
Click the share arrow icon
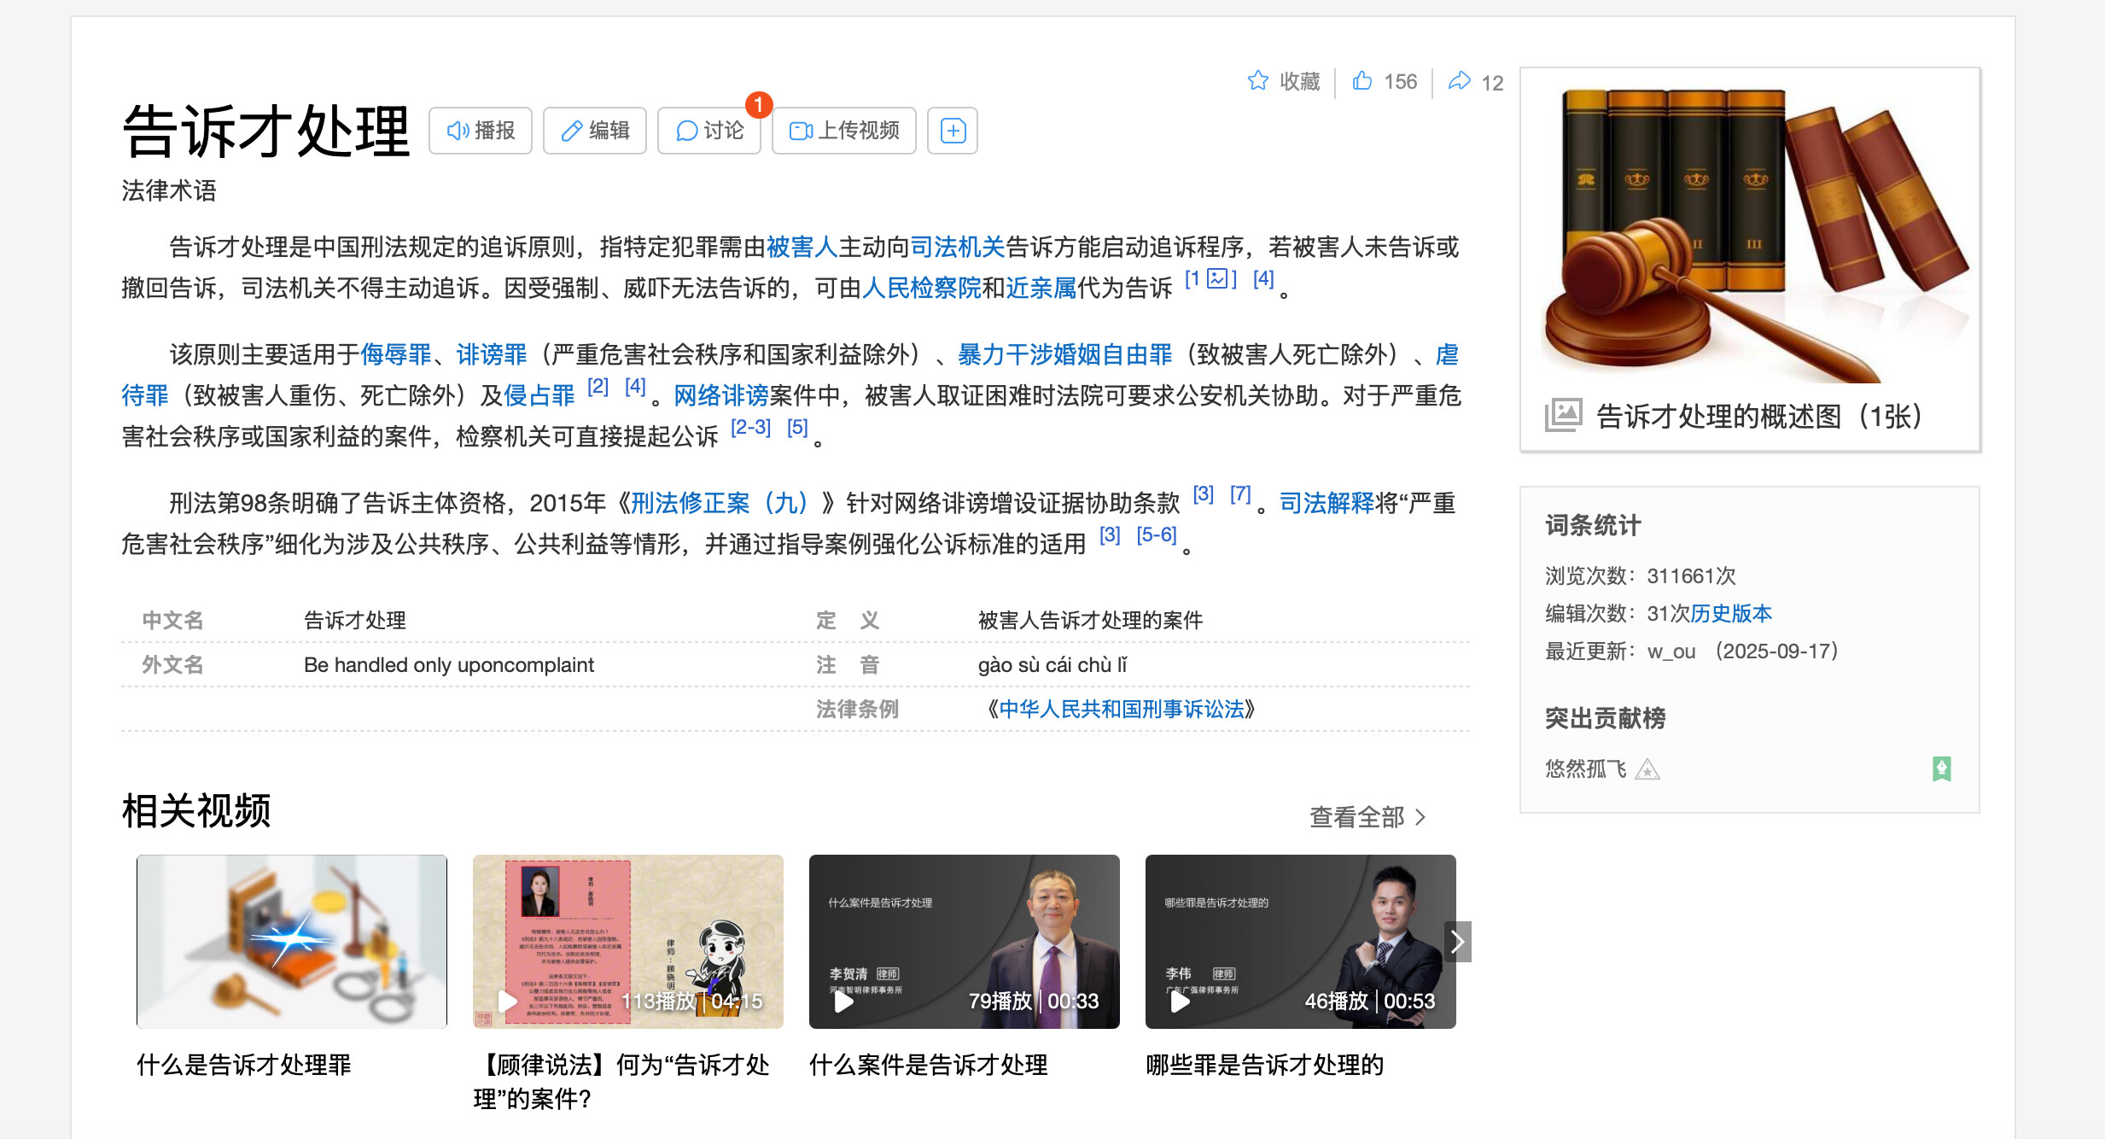click(x=1460, y=81)
